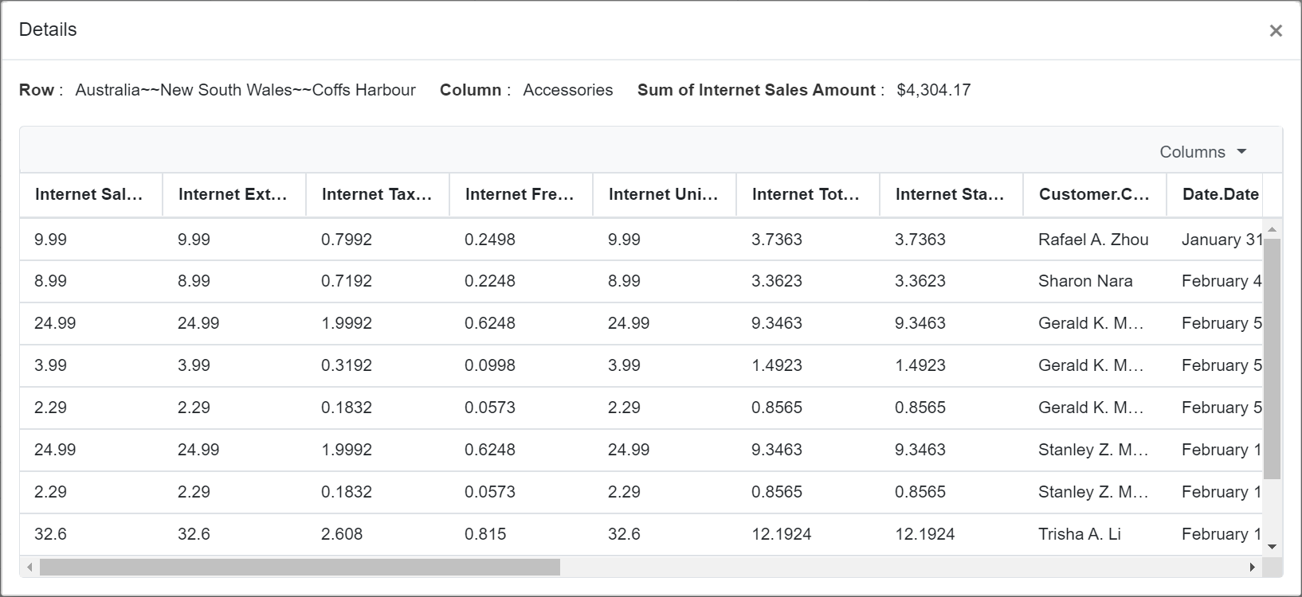Click the 0.7192 tax amount cell

coord(378,281)
